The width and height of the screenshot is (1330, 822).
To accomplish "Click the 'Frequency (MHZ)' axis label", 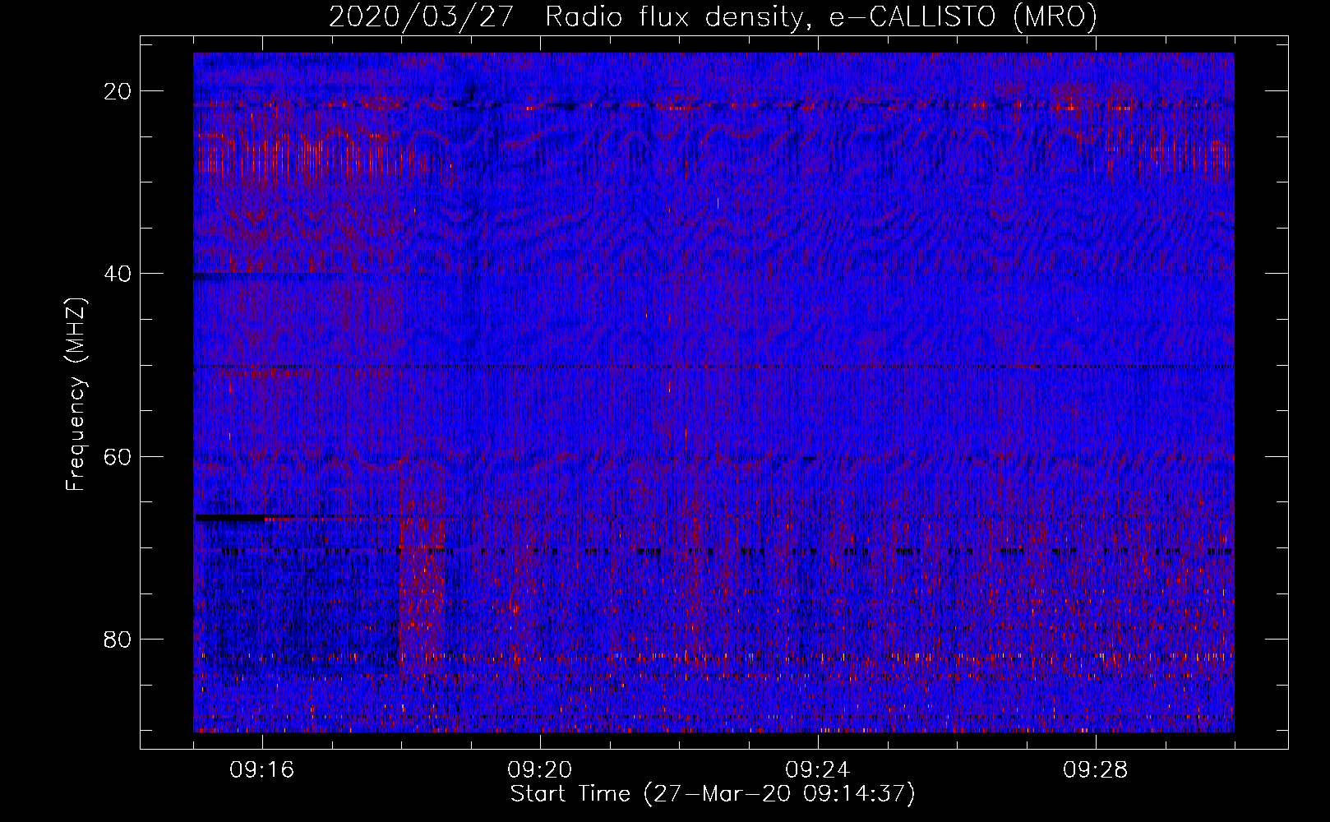I will [x=76, y=395].
